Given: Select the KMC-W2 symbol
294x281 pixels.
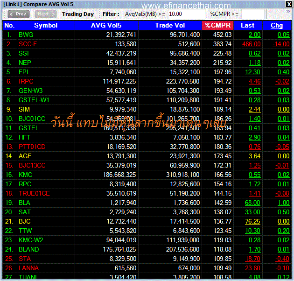Looking at the screenshot, I should (31, 240).
